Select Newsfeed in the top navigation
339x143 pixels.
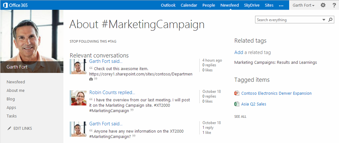click(230, 5)
